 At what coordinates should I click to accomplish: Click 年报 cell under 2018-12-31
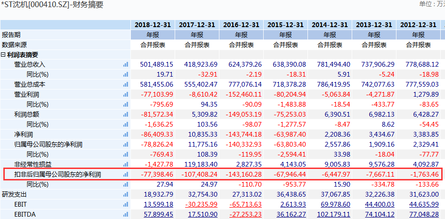(153, 35)
